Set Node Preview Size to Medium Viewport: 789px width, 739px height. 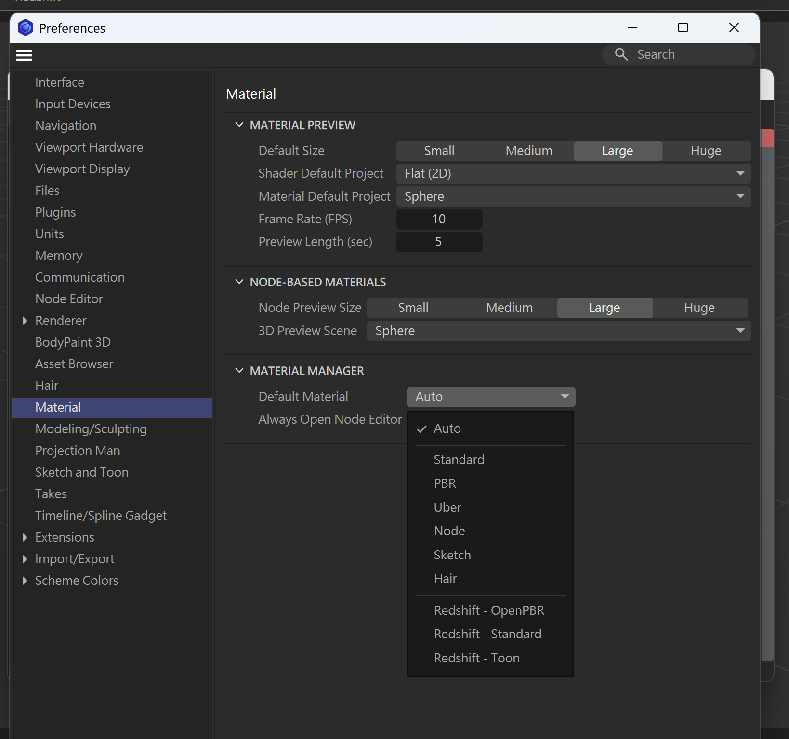tap(509, 308)
